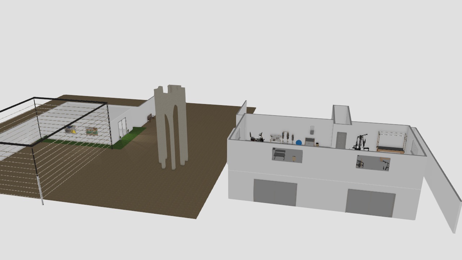Click the left window on front wall
Viewport: 462px width, 260px height.
(287, 155)
